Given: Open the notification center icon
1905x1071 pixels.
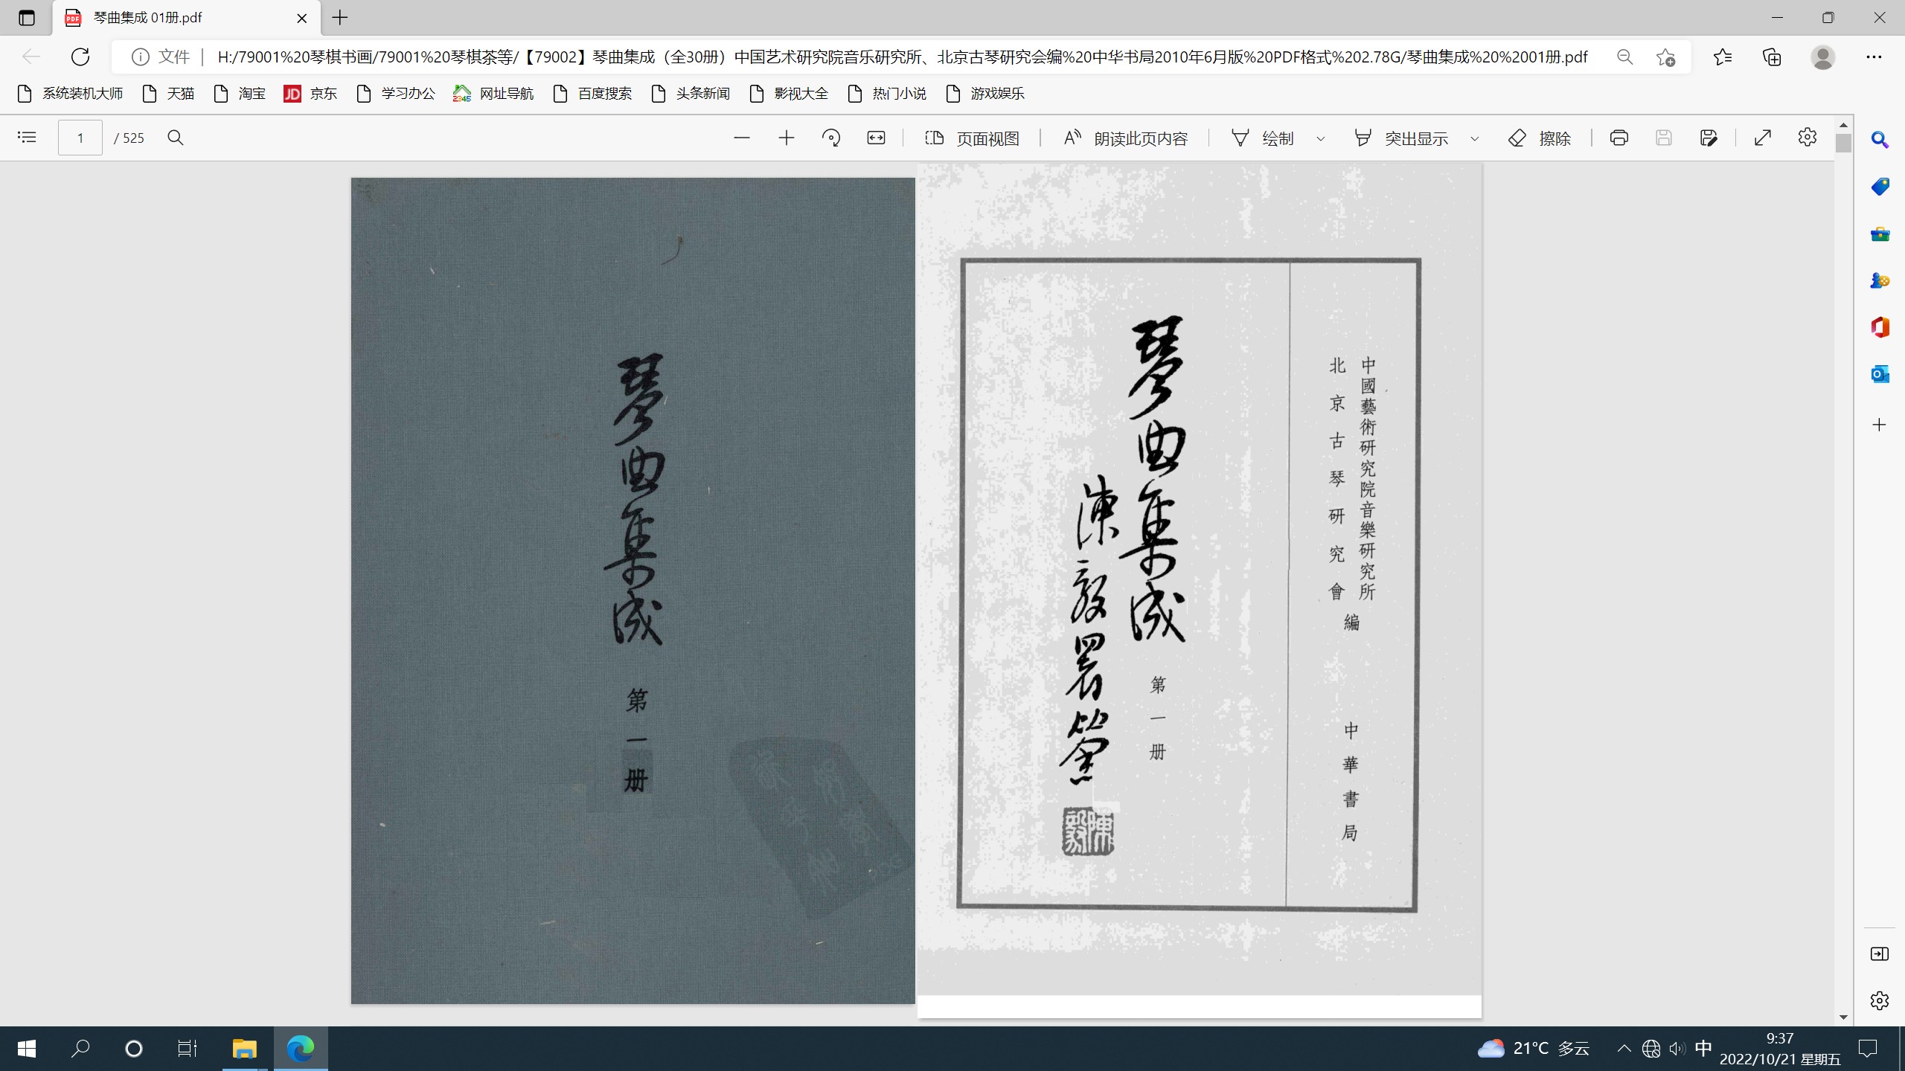Looking at the screenshot, I should point(1868,1049).
